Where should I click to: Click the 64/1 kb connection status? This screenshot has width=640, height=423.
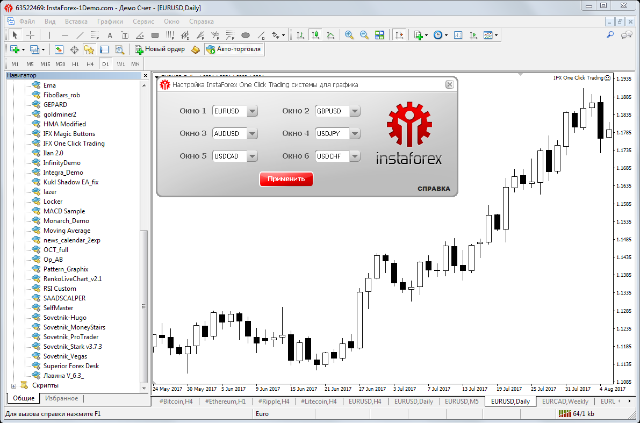(577, 414)
